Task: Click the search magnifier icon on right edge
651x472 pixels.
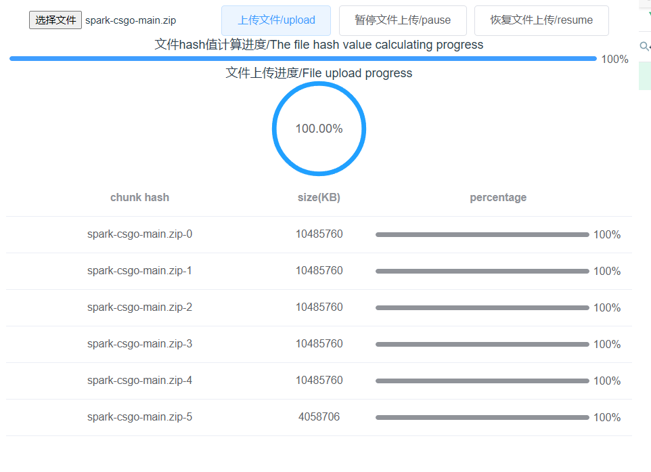Action: pos(643,46)
